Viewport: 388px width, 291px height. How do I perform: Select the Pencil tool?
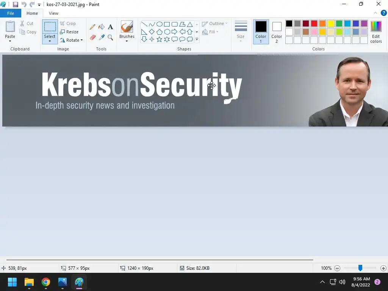[x=92, y=27]
